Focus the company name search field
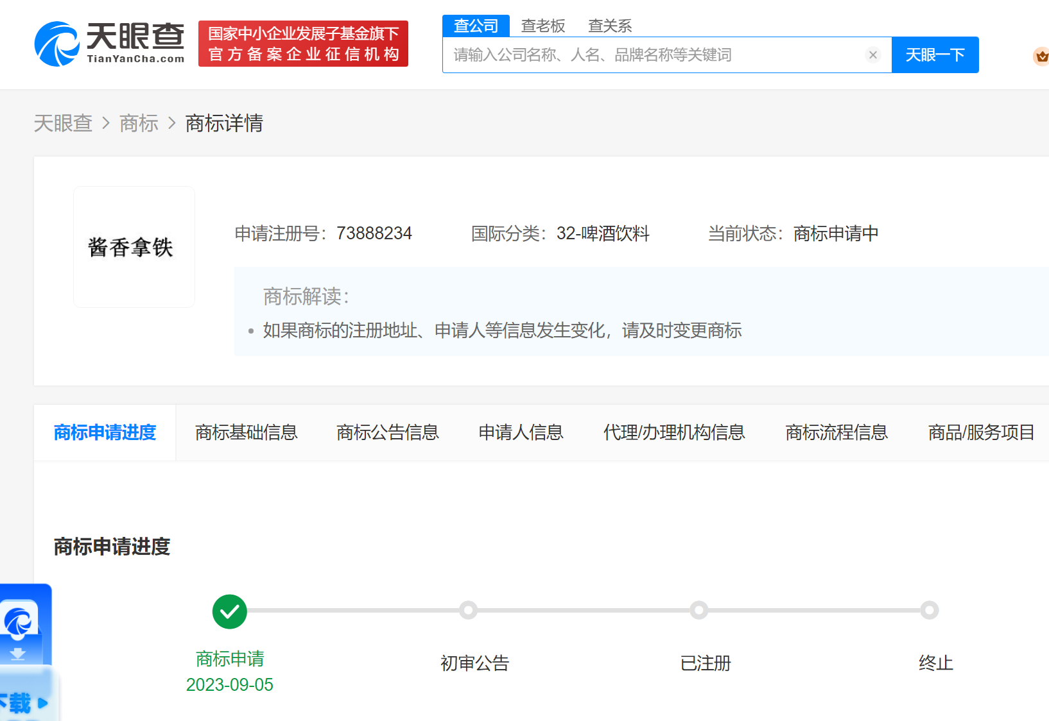This screenshot has height=721, width=1049. tap(655, 55)
